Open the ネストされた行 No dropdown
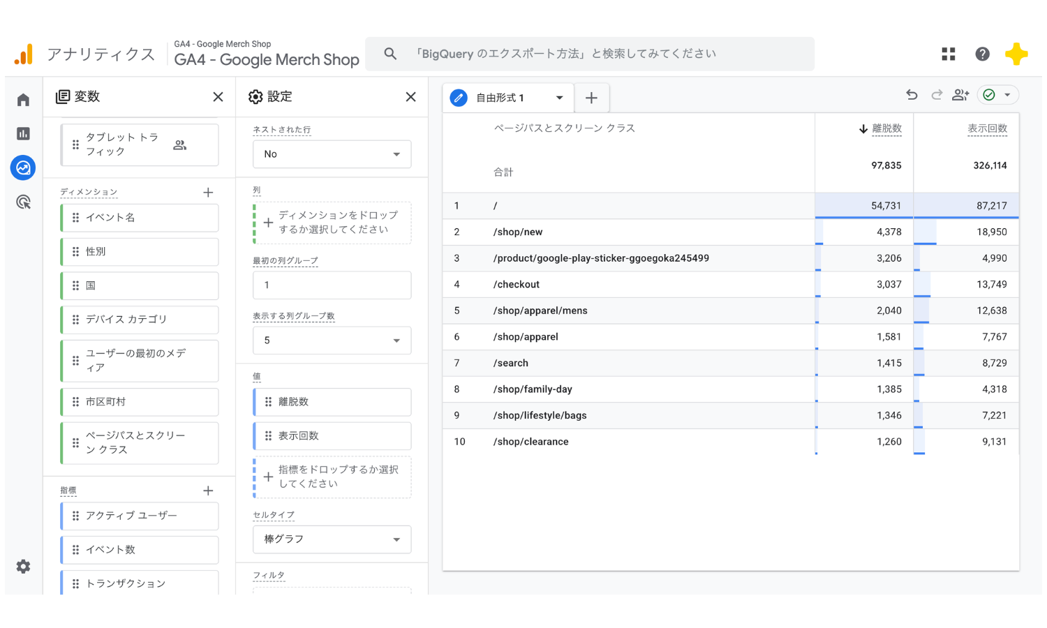The height and width of the screenshot is (628, 1047). coord(332,154)
